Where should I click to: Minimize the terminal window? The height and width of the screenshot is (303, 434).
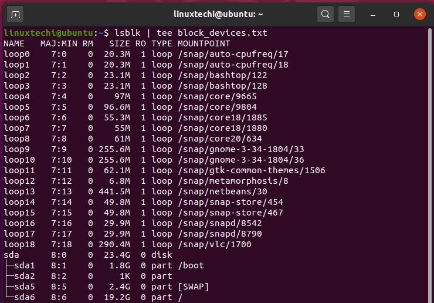click(373, 14)
